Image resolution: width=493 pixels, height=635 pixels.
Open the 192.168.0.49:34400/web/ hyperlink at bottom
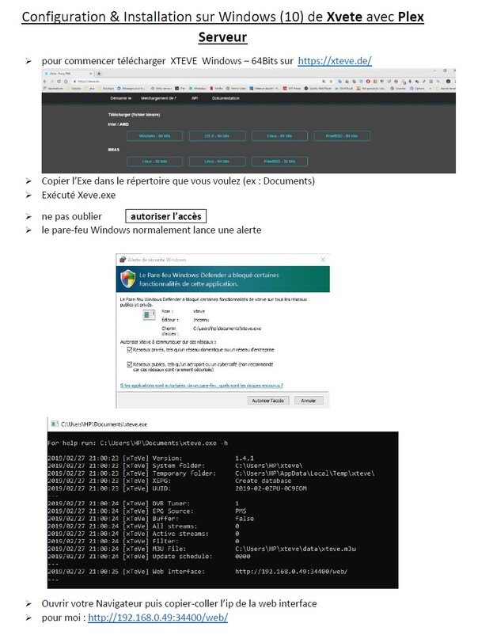click(157, 617)
